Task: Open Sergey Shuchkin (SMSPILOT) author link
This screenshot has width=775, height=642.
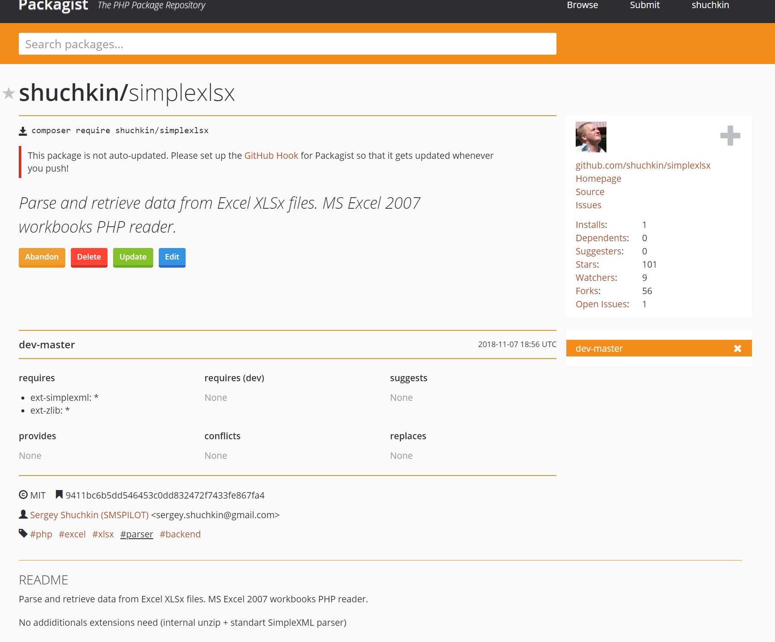Action: coord(89,515)
